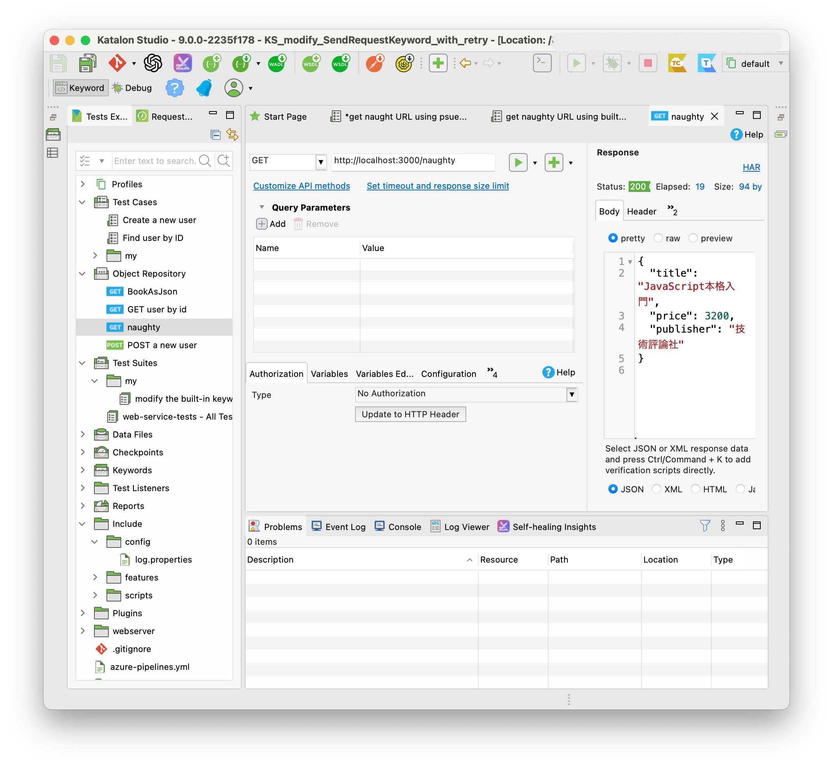Choose the XML verification radio option

coord(657,489)
